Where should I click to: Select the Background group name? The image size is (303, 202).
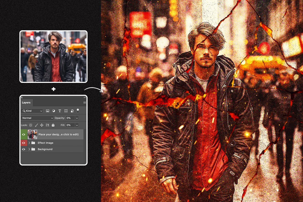[45, 149]
